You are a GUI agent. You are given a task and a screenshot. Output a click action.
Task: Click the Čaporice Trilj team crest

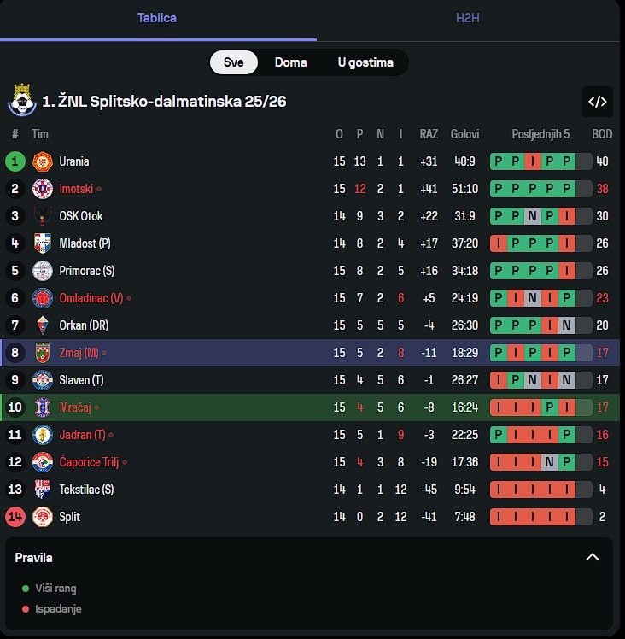43,462
